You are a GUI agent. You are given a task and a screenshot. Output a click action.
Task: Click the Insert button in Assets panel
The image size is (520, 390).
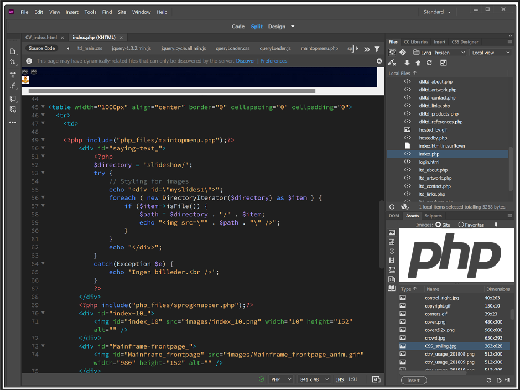click(x=413, y=380)
